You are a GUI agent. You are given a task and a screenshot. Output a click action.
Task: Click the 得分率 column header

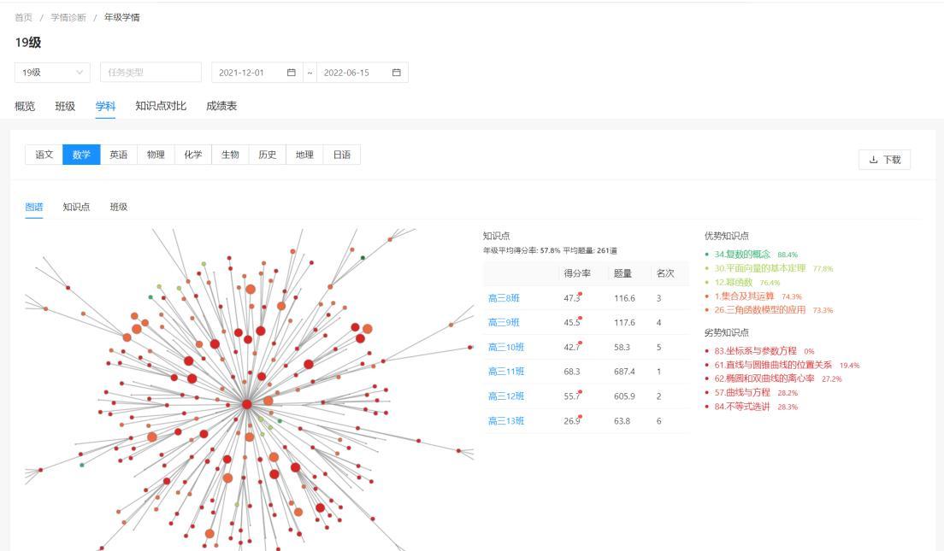click(x=577, y=273)
